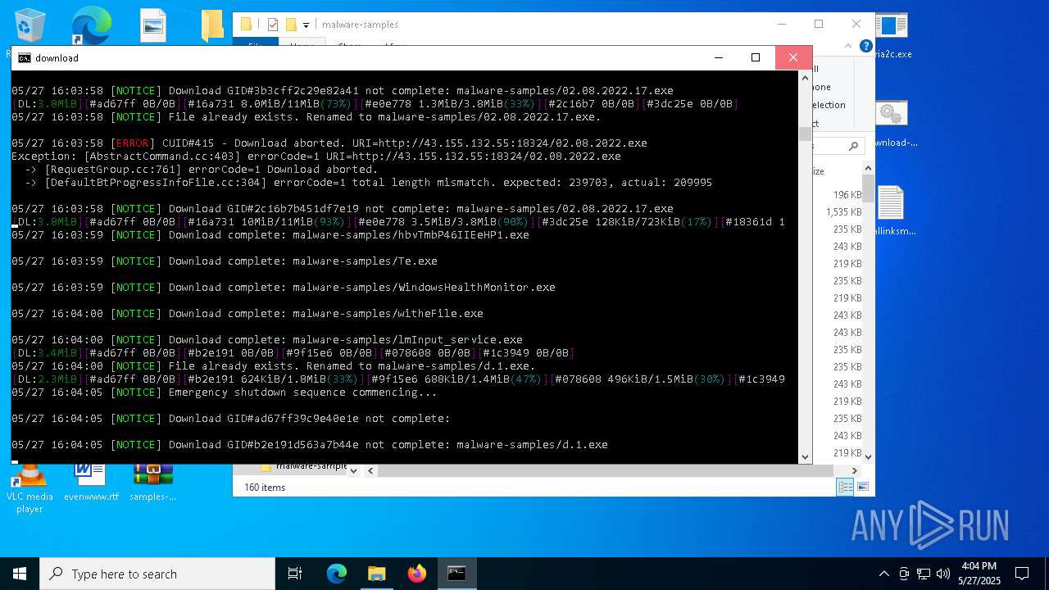Open the Recycle Bin desktop icon
The width and height of the screenshot is (1049, 590).
pos(30,25)
